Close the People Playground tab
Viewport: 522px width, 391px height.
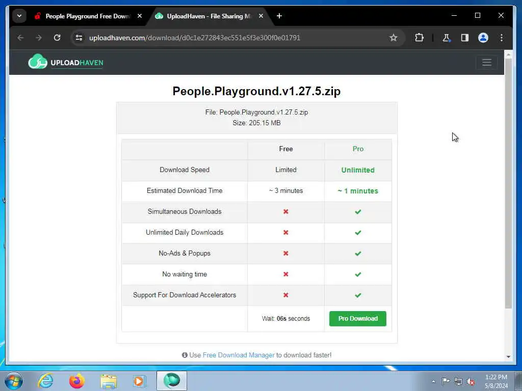[x=140, y=16]
